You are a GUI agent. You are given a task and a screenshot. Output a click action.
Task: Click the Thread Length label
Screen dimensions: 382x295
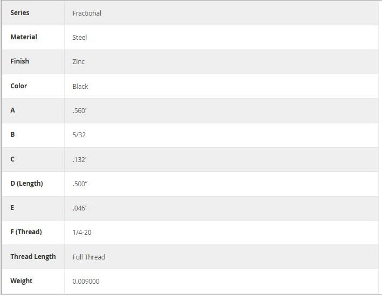click(33, 257)
